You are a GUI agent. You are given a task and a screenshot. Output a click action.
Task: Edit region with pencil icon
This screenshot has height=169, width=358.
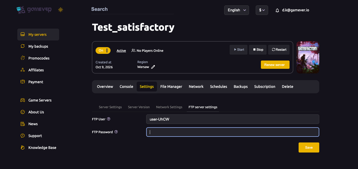tap(153, 67)
